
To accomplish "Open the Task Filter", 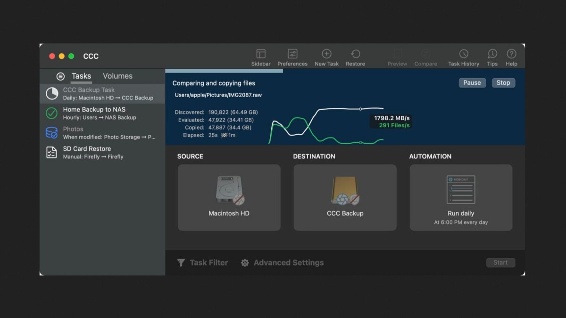I will tap(202, 262).
